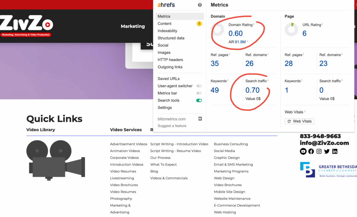Image resolution: width=357 pixels, height=217 pixels.
Task: Select the Indexability menu item
Action: coord(167,31)
